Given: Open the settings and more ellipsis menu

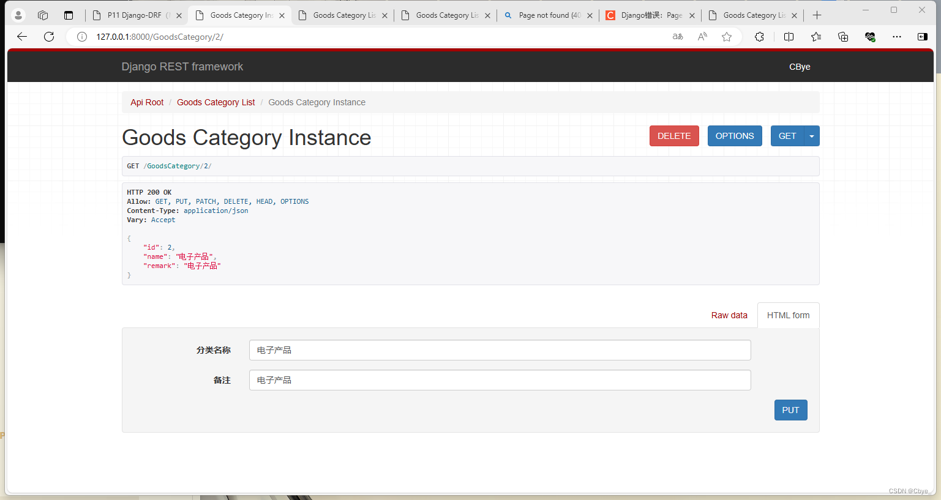Looking at the screenshot, I should pyautogui.click(x=897, y=37).
